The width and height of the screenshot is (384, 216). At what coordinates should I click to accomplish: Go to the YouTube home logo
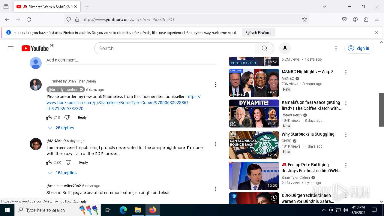click(x=35, y=48)
